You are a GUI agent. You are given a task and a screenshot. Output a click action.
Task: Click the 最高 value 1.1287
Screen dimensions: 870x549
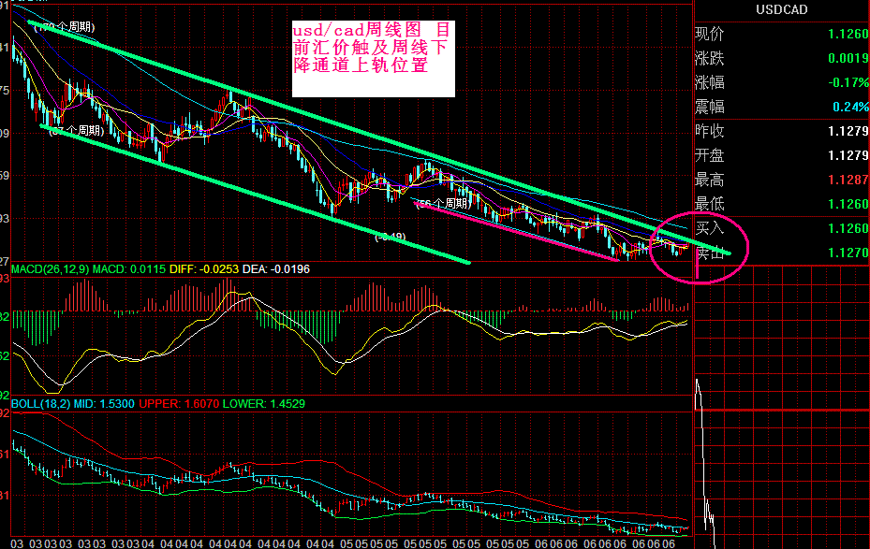pyautogui.click(x=848, y=180)
